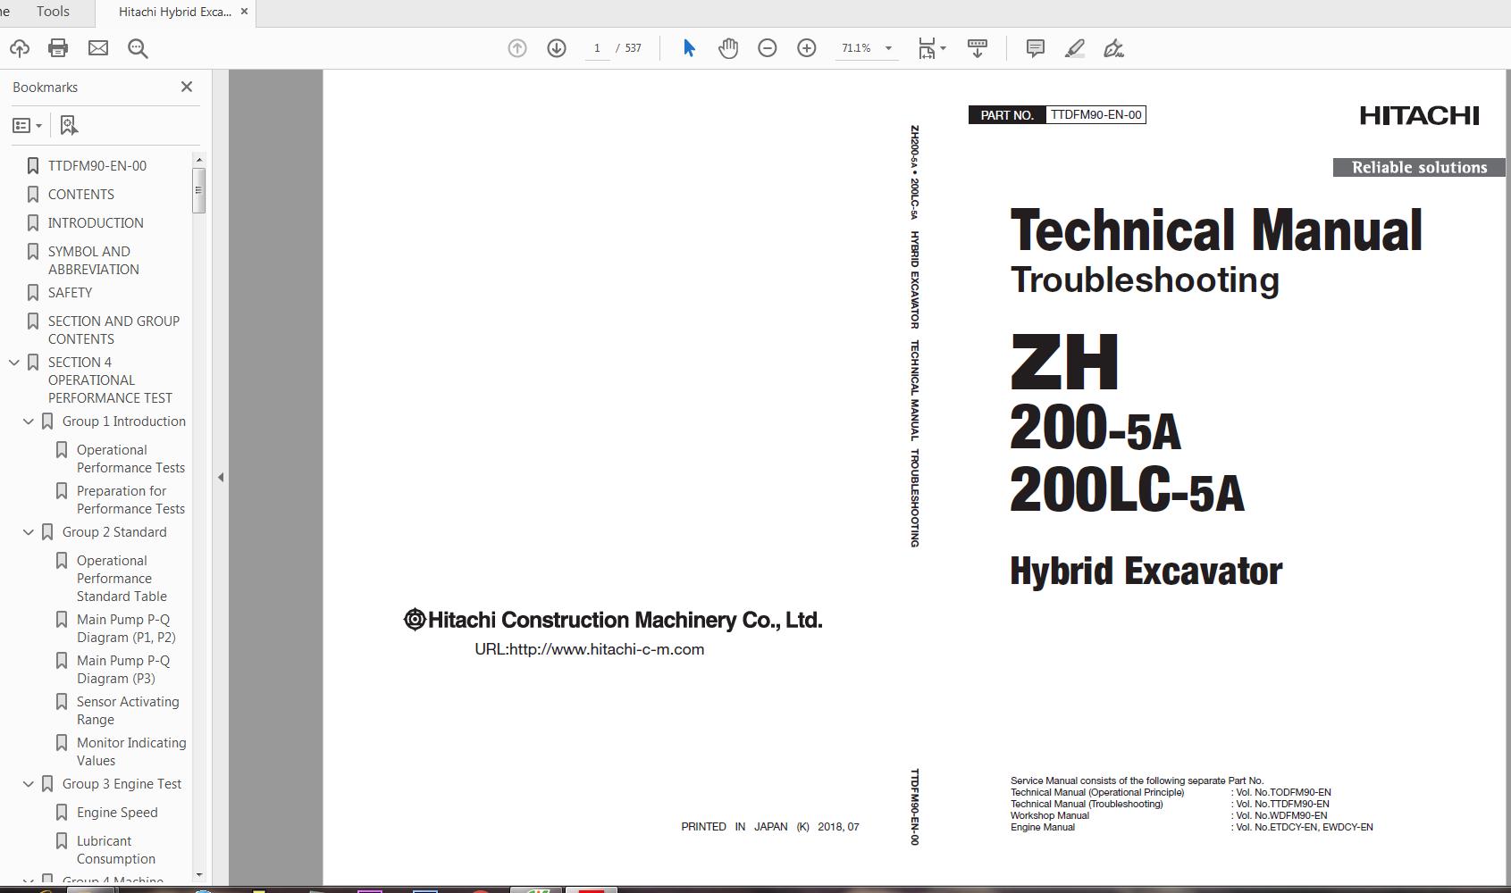Jump to the CONTENTS bookmark
Screen dimensions: 1511x893
(x=81, y=195)
